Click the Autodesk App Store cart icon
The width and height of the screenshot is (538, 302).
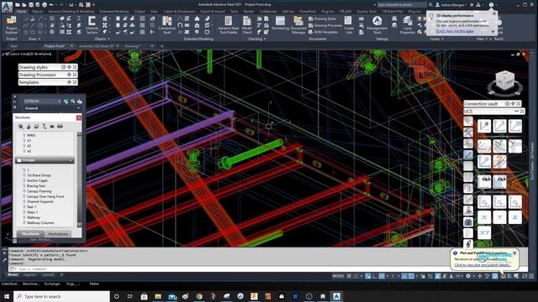click(472, 5)
